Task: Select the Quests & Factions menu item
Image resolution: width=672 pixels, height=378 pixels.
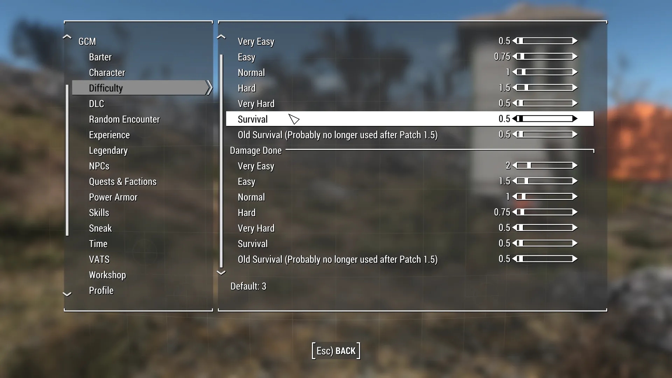Action: 122,181
